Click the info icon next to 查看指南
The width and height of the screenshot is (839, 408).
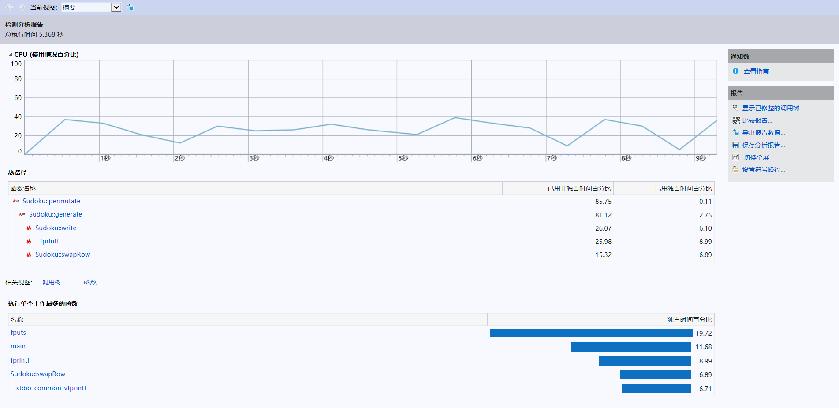735,71
